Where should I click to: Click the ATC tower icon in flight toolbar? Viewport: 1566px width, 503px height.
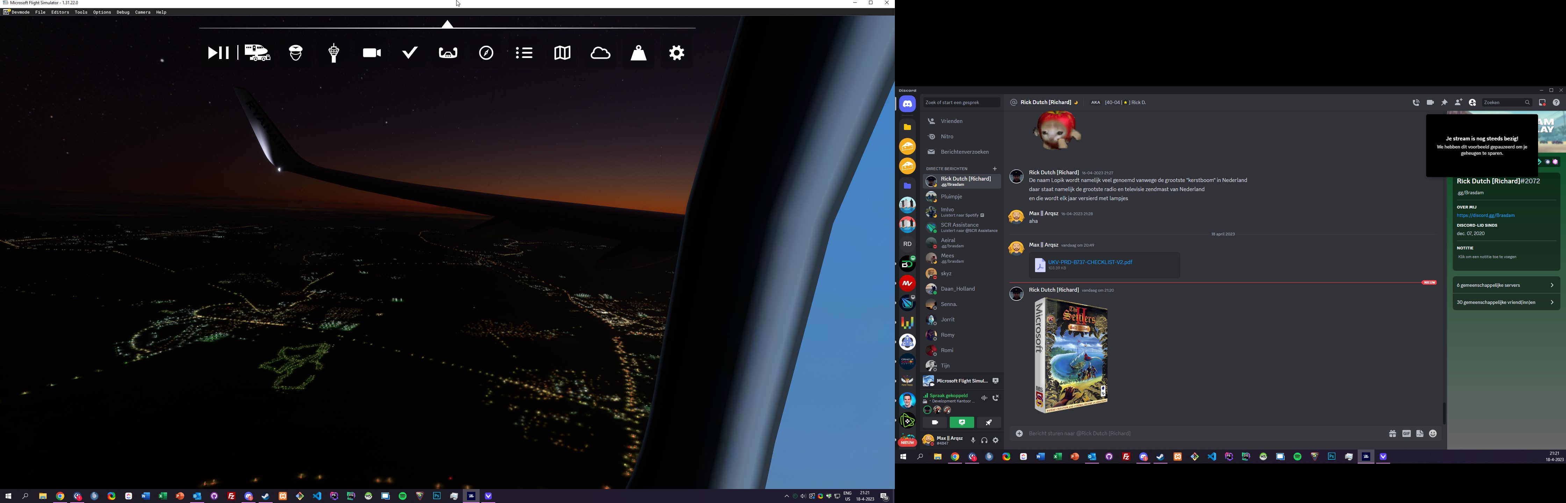[333, 53]
